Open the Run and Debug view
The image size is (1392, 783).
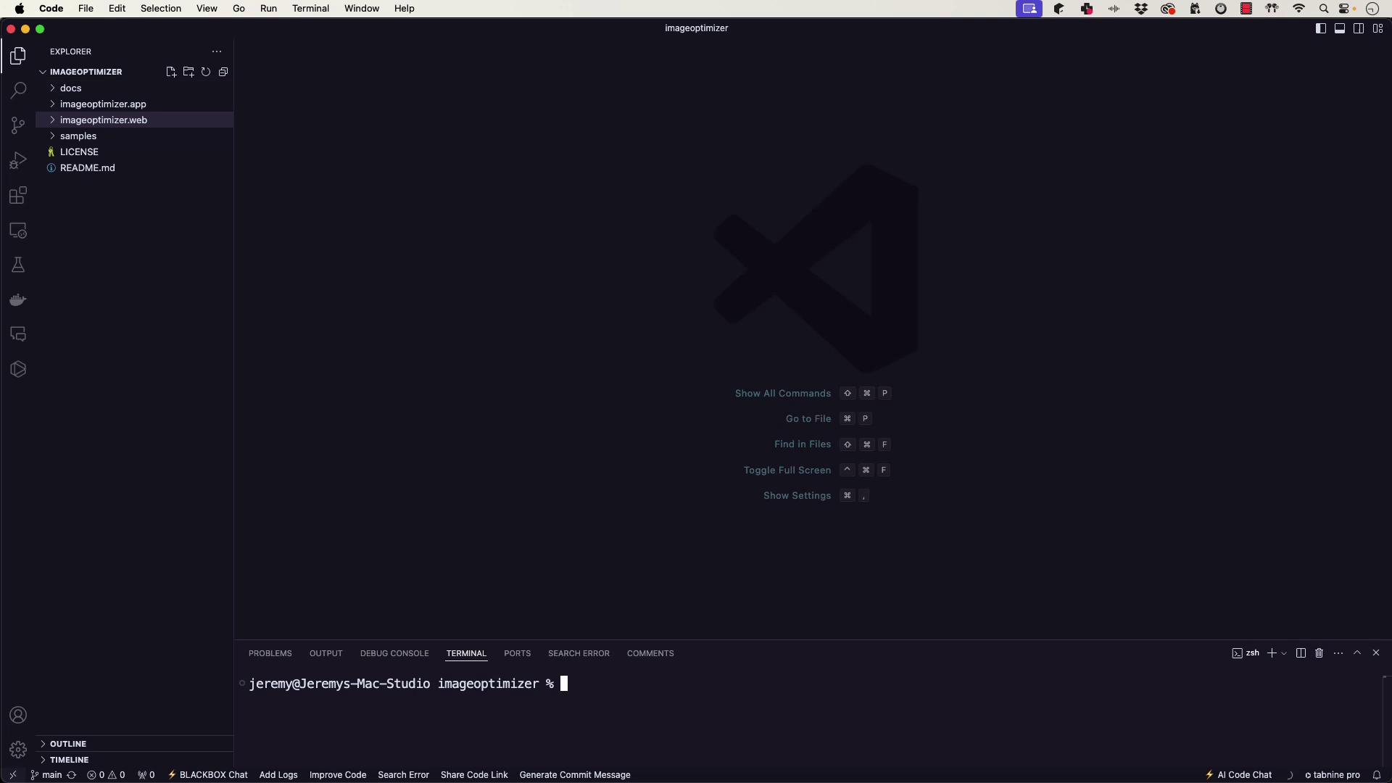click(x=18, y=160)
